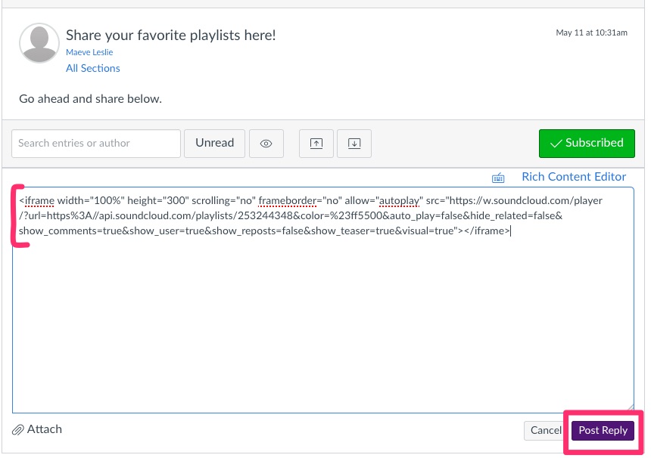Image resolution: width=651 pixels, height=458 pixels.
Task: Click the paperclip Attach icon
Action: click(18, 430)
